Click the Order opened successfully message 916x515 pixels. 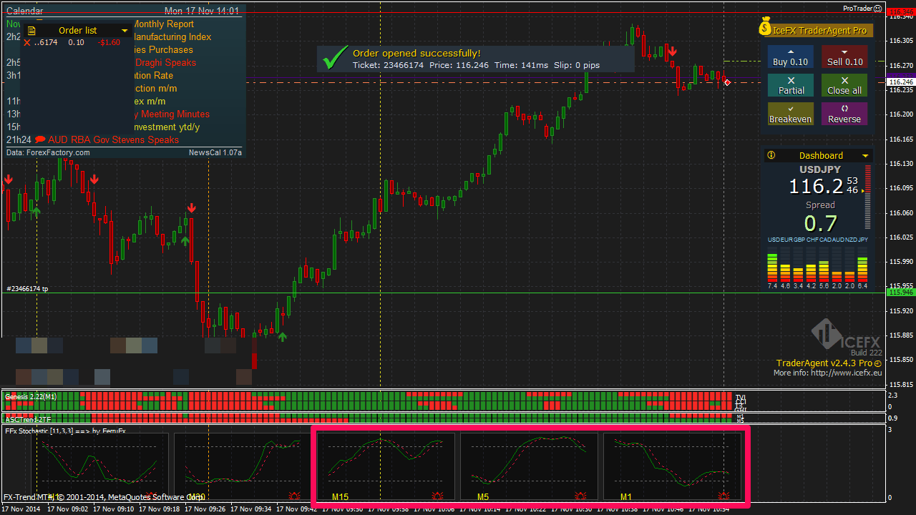coord(416,53)
